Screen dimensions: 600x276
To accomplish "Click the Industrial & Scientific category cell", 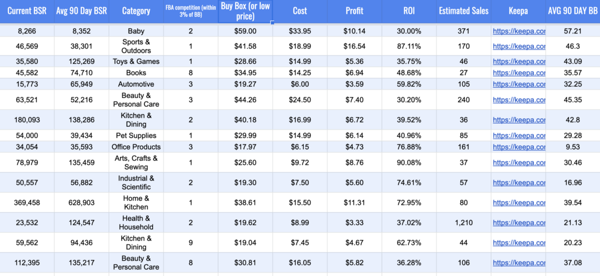I will click(136, 183).
